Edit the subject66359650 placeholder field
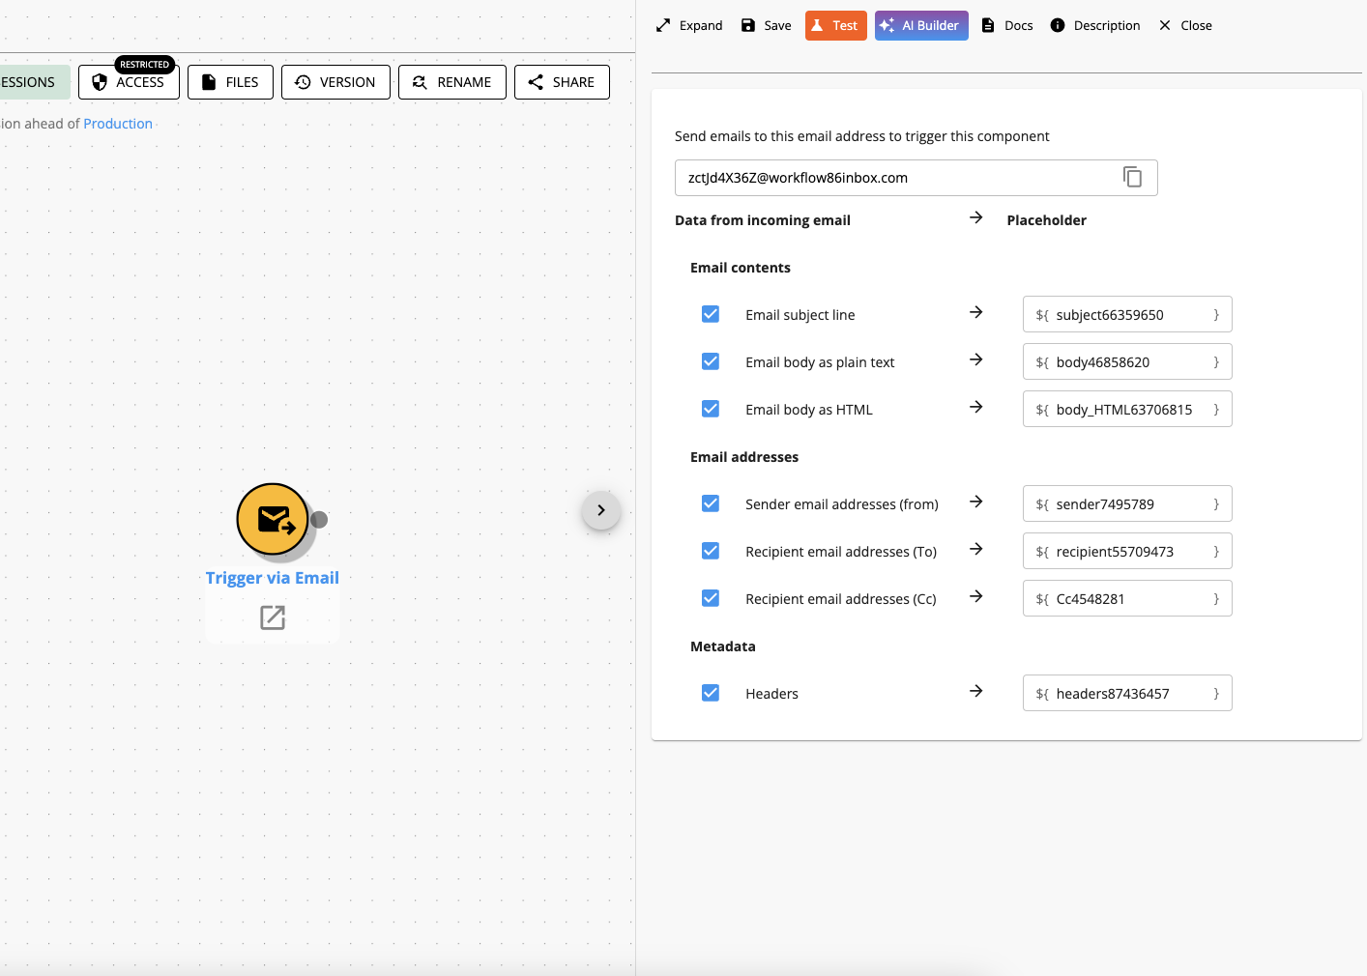 coord(1127,314)
